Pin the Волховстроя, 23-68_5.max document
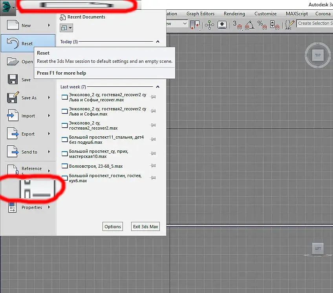Viewport: 333px width, 293px height. 153,165
